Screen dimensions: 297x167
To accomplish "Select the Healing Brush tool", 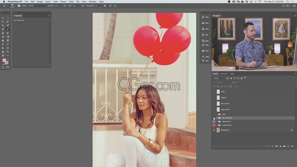I will (3, 29).
